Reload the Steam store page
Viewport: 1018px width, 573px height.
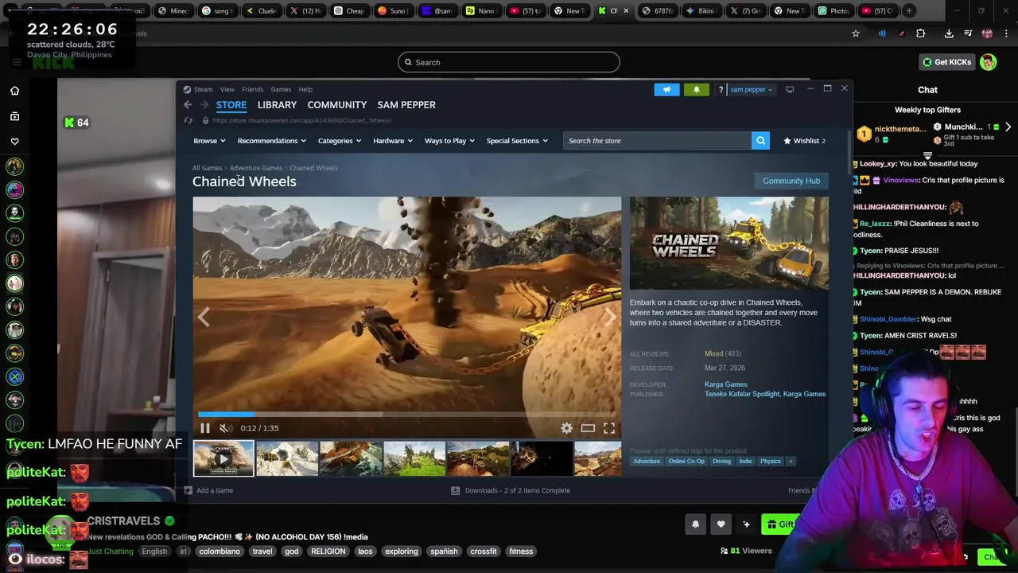(x=188, y=120)
